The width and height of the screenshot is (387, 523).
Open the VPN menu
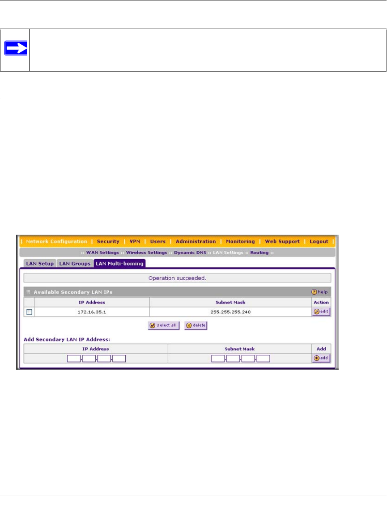click(135, 241)
